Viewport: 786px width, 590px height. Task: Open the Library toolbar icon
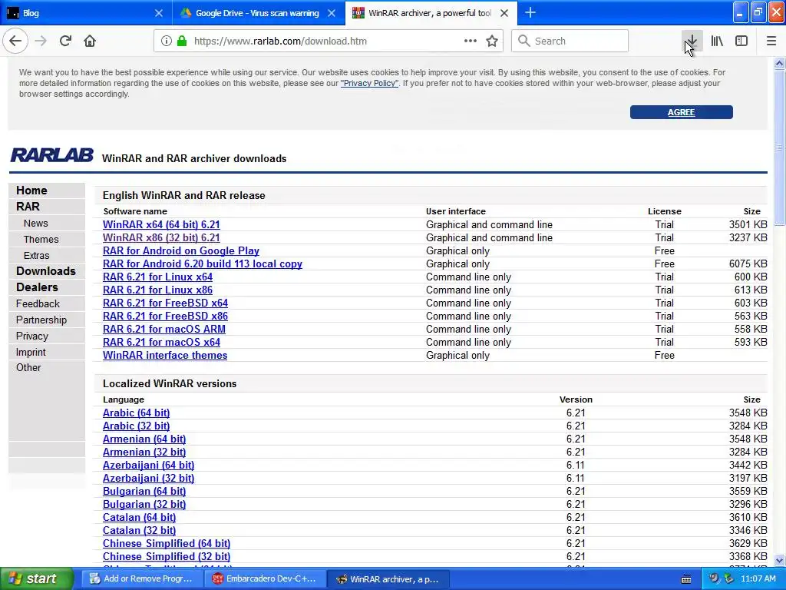[x=717, y=41]
